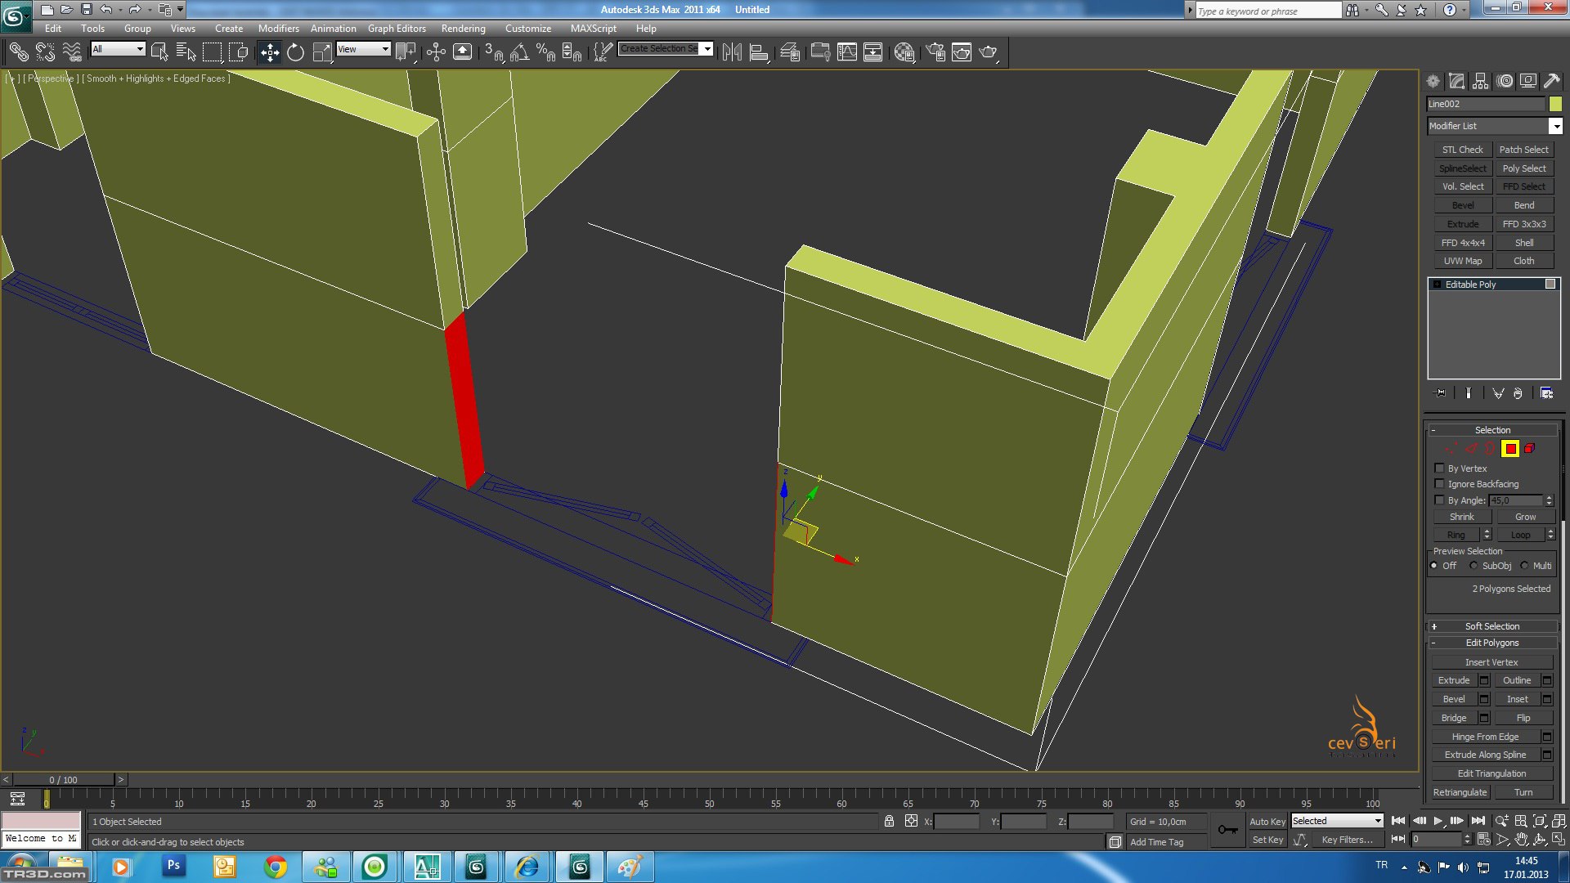Open the View reference coordinate dropdown
The width and height of the screenshot is (1570, 883).
click(x=364, y=49)
